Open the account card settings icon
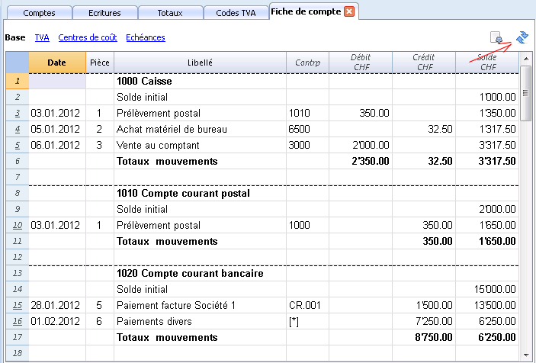Screen dimensions: 536x363 coord(496,37)
